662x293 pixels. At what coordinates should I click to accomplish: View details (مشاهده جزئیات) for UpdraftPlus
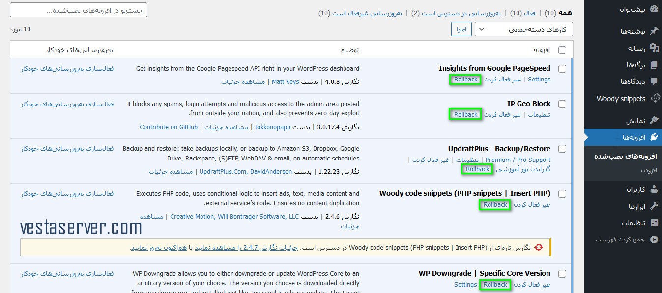point(171,172)
